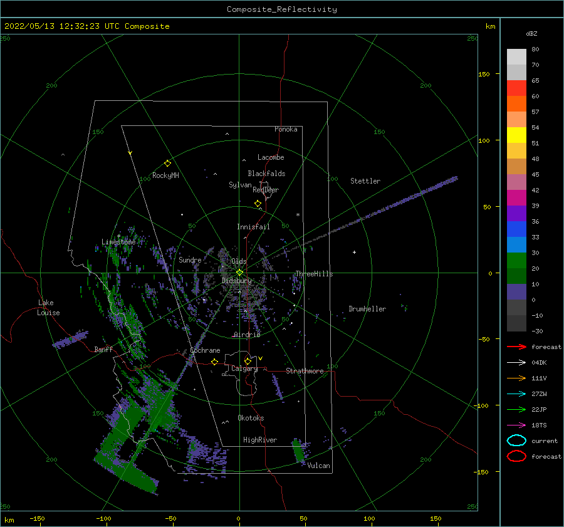Click the Ponoka city label
564x527 pixels.
point(286,129)
